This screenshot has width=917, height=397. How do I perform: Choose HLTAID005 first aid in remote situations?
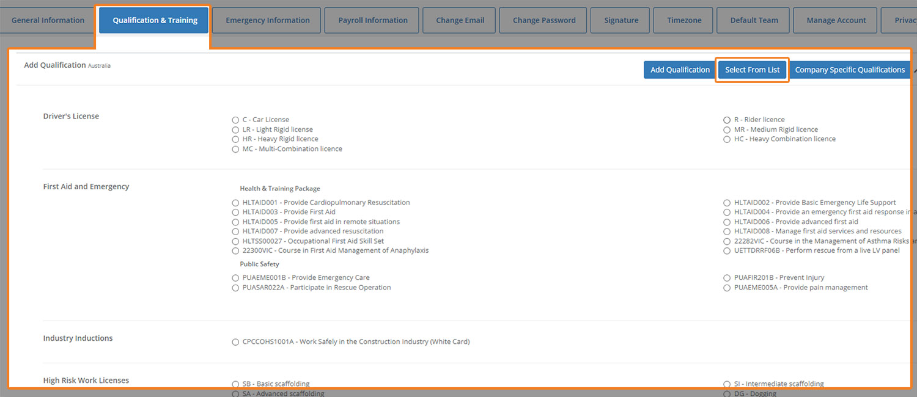(236, 222)
